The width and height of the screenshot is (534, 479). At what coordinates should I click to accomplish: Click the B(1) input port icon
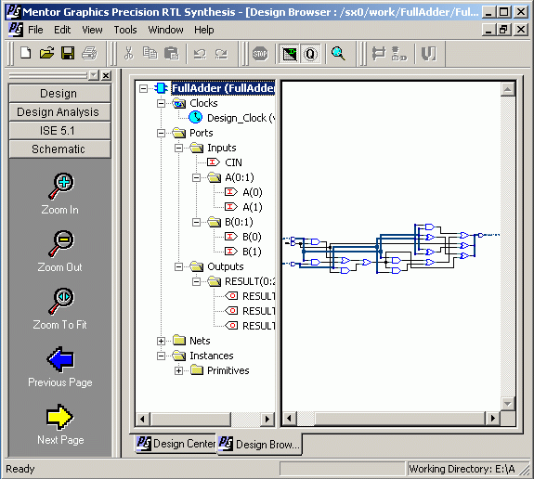tap(231, 252)
